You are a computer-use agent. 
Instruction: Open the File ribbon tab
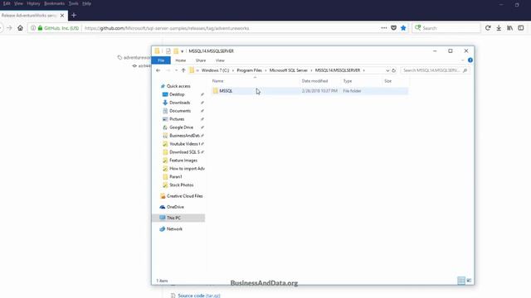[x=161, y=60]
